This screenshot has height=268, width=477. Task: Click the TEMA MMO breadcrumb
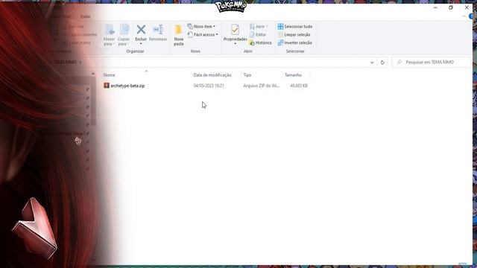[66, 62]
